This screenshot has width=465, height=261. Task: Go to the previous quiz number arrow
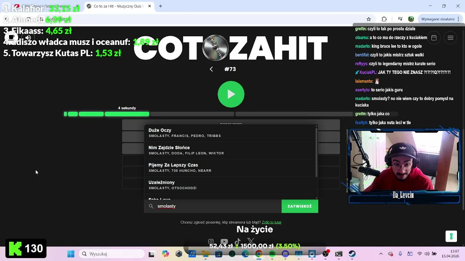click(211, 69)
